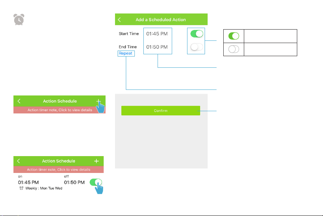Toggle the End Time switch
This screenshot has height=216, width=323.
(197, 47)
